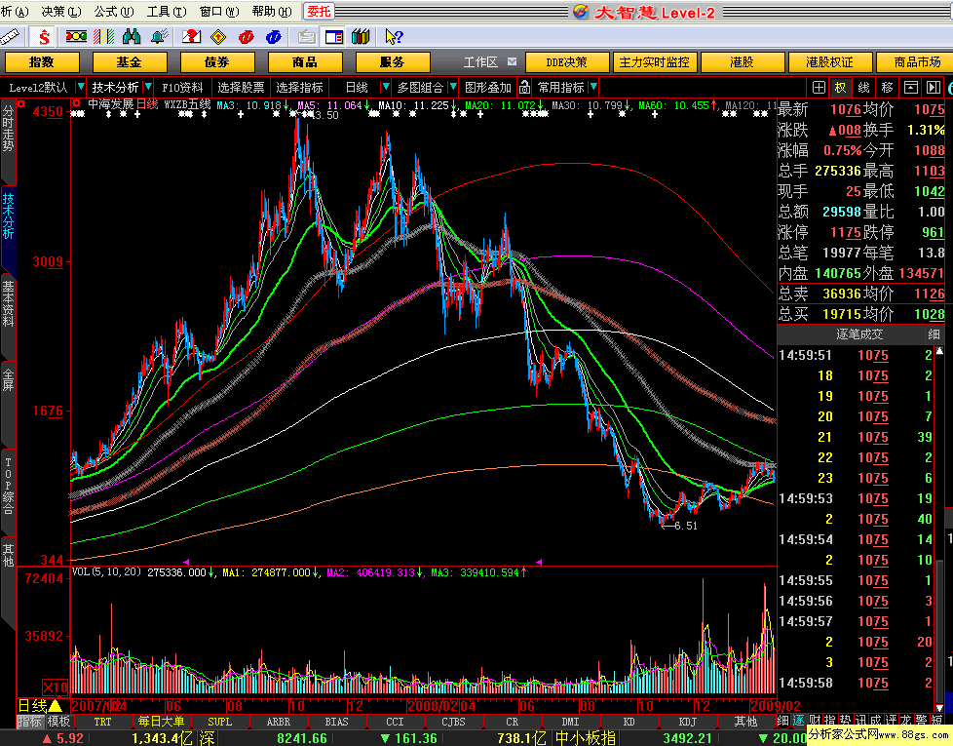
Task: Switch to 指标 mode at bottom left
Action: click(30, 722)
